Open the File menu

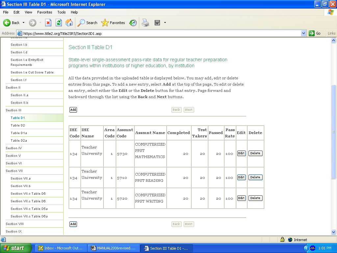6,12
